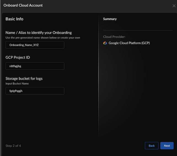177x156 pixels.
Task: Select the Summary panel heading
Action: click(x=110, y=19)
